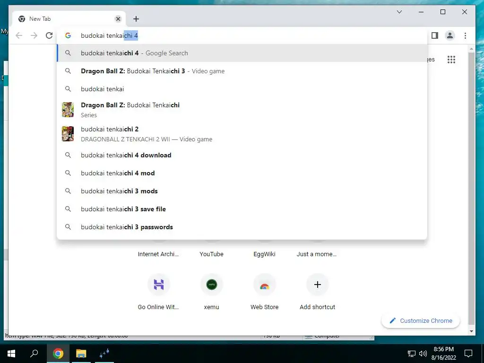Image resolution: width=484 pixels, height=363 pixels.
Task: Click the Chrome taskbar icon
Action: [x=58, y=354]
